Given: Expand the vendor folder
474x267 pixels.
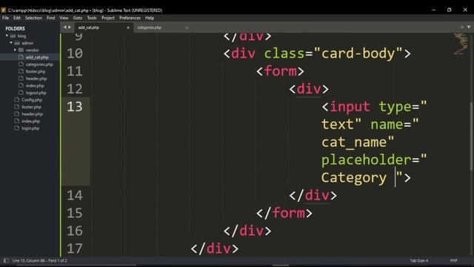Looking at the screenshot, I should 15,50.
